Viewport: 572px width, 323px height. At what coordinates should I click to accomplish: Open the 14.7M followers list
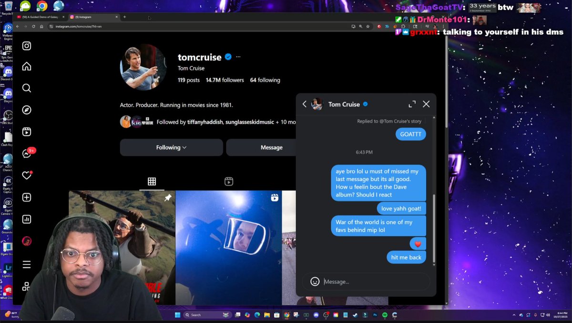225,80
